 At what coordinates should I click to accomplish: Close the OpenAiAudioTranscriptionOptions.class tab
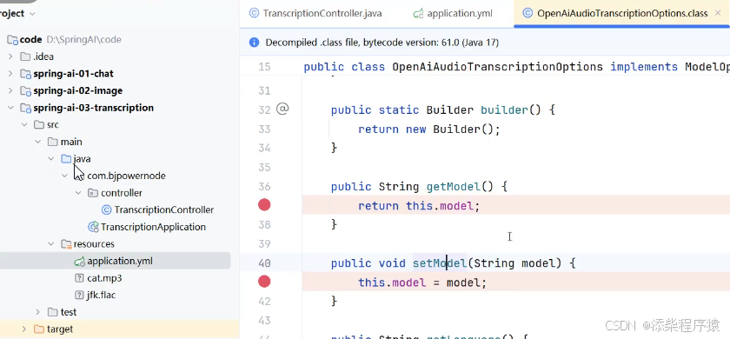(718, 13)
